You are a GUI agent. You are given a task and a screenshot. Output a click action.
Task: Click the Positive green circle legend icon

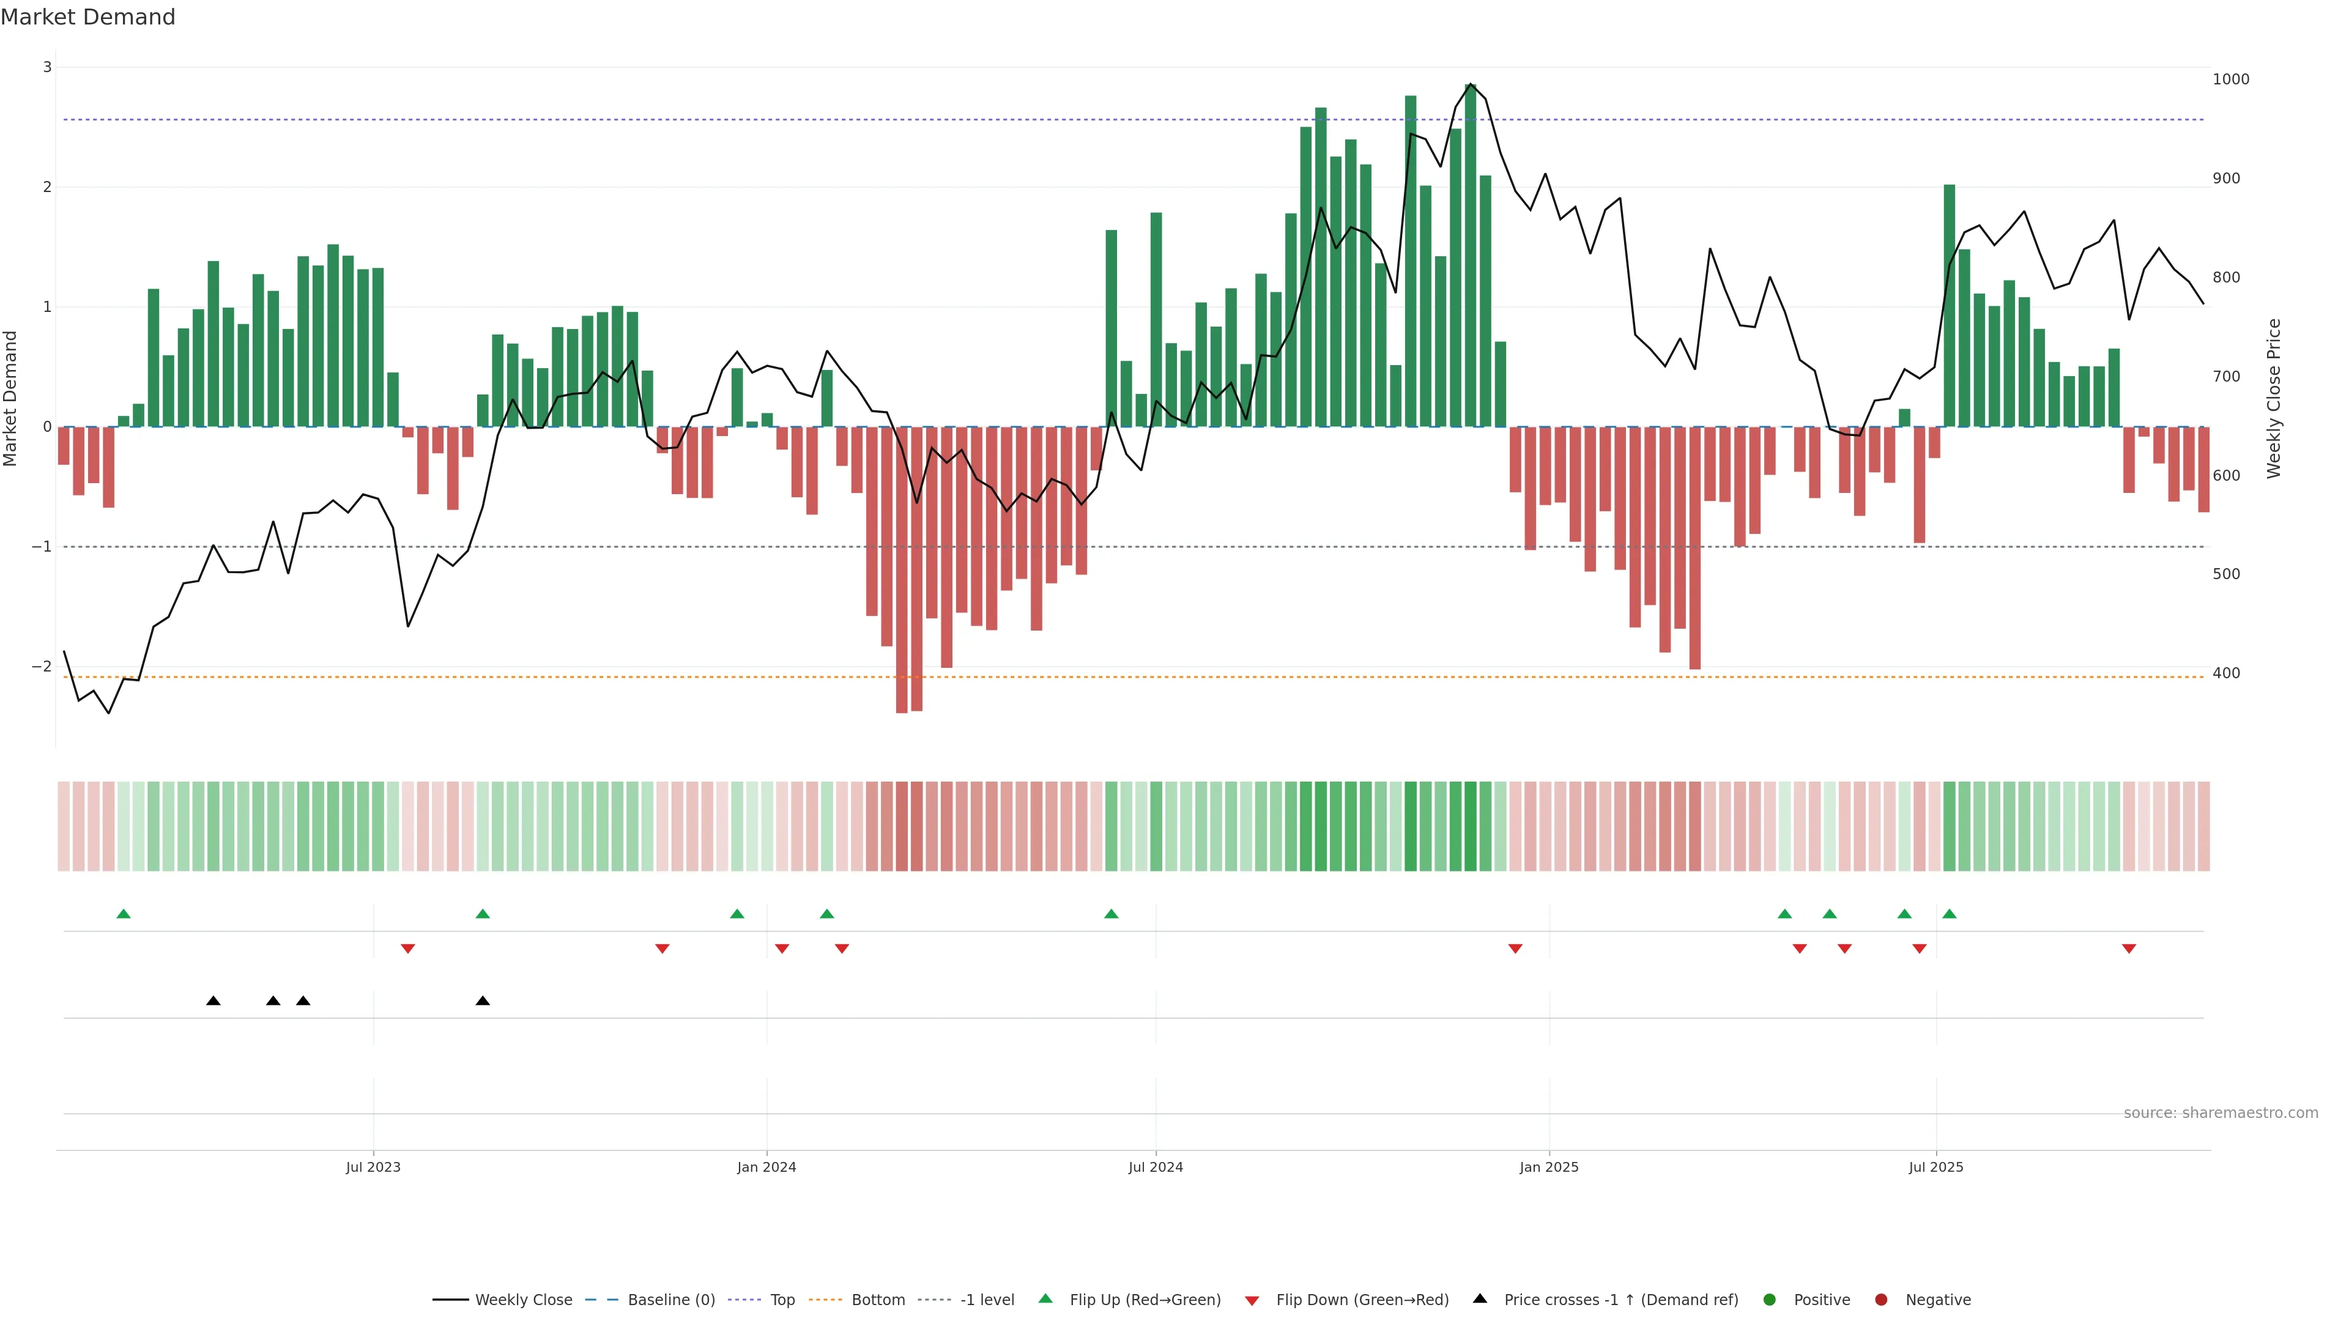(1770, 1300)
